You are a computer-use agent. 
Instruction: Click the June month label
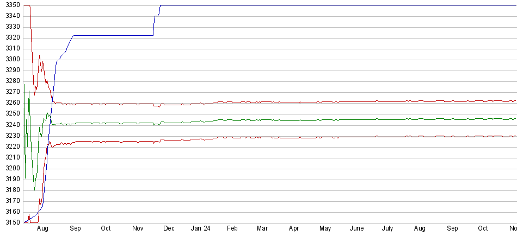coord(356,229)
